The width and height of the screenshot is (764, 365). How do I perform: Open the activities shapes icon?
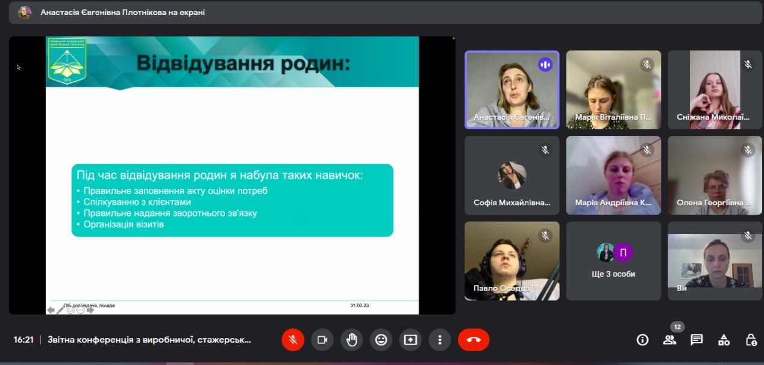pyautogui.click(x=724, y=340)
